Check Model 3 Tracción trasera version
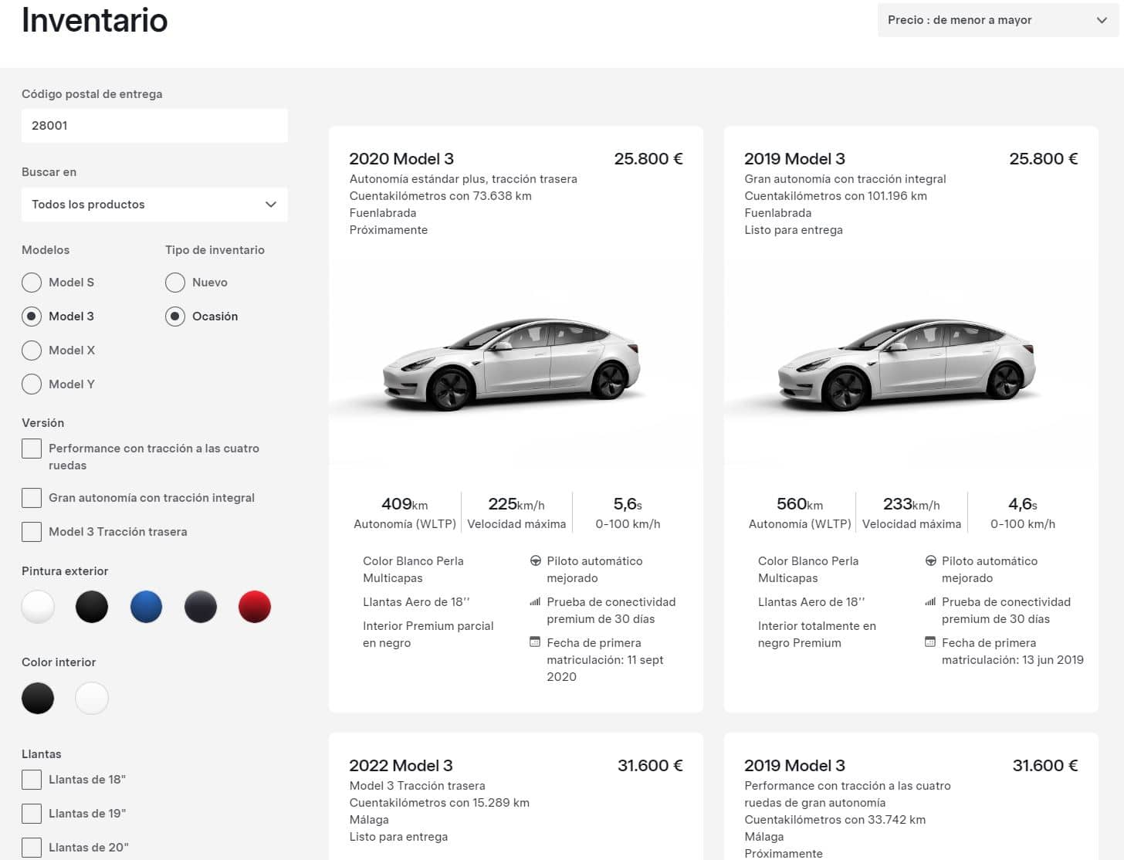Screen dimensions: 1124x860 coord(32,532)
